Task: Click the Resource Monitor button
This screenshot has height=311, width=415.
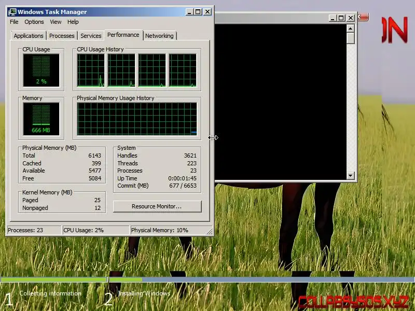Action: [157, 206]
